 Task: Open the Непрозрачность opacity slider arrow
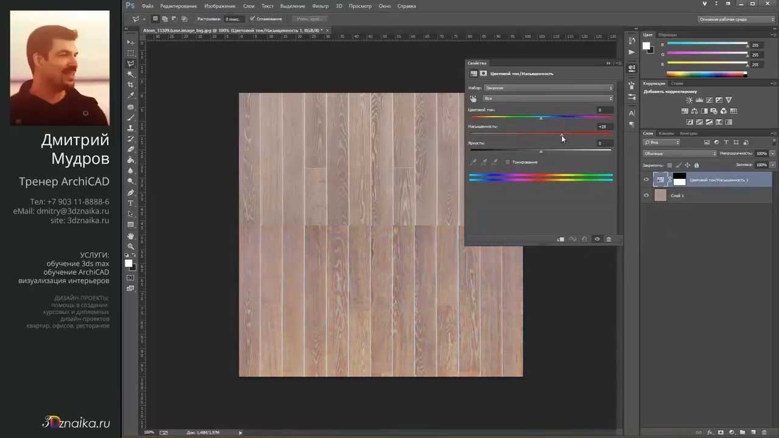[772, 153]
